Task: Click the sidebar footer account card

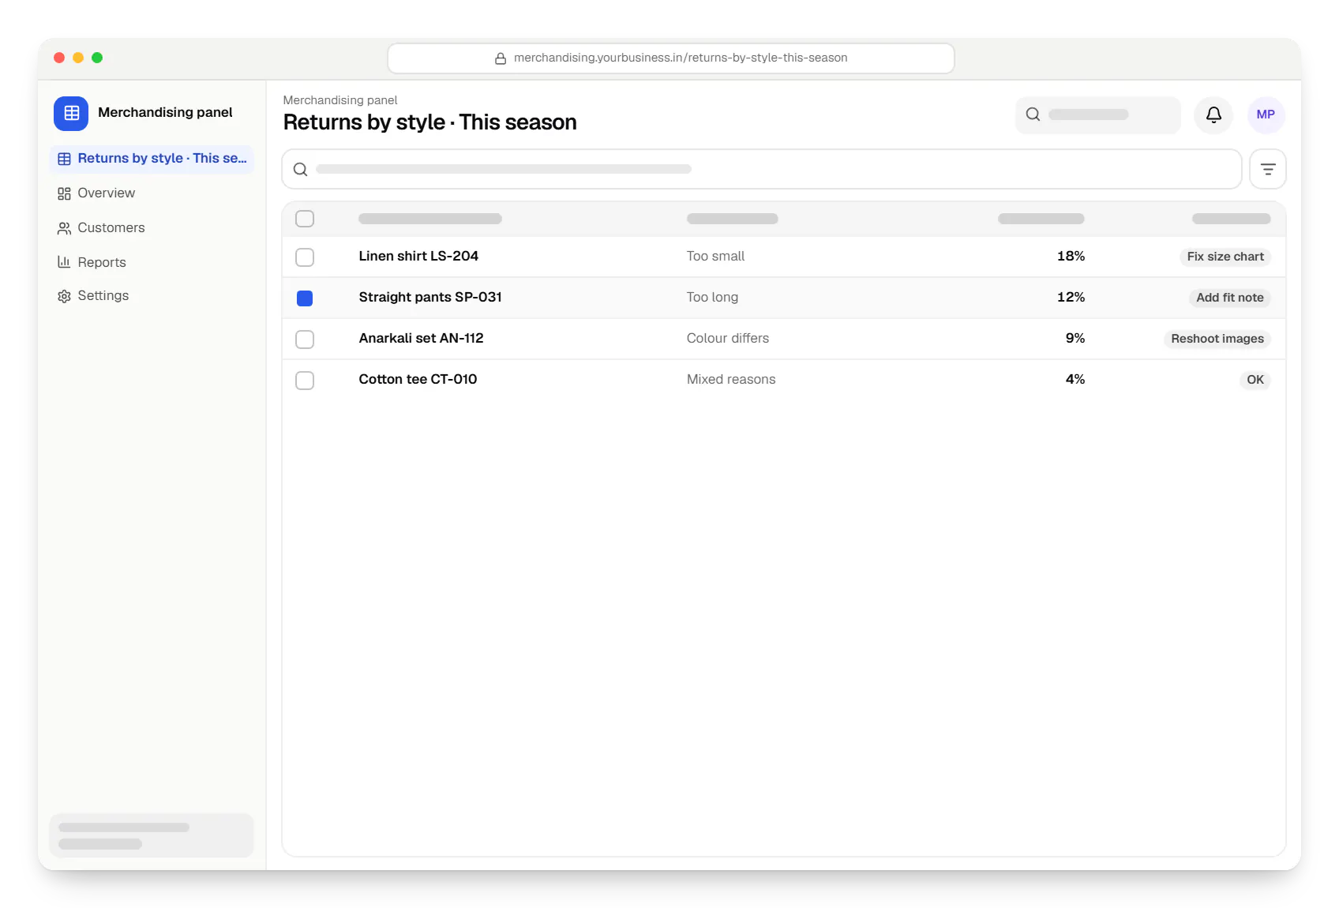Action: tap(152, 835)
